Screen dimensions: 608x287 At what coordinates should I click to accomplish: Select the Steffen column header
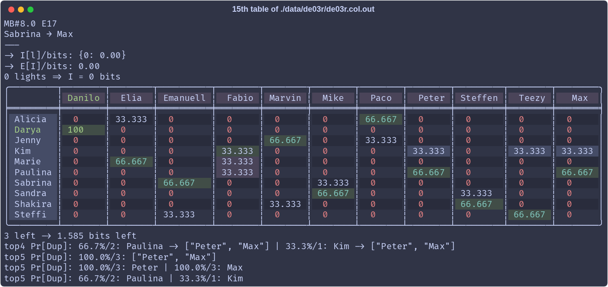pos(479,98)
